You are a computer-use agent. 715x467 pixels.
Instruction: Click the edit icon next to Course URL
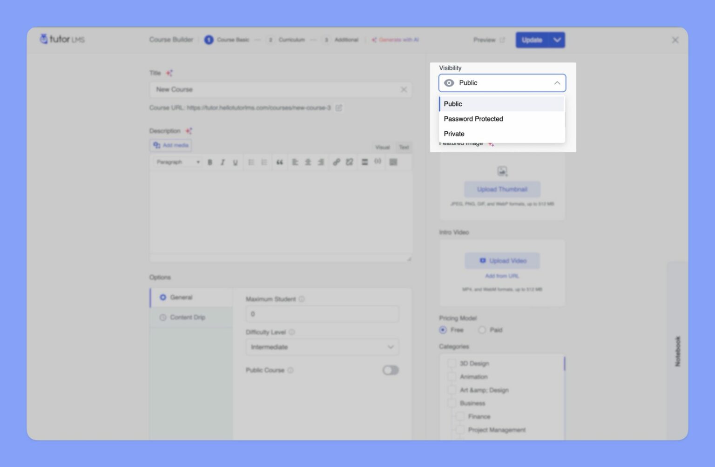coord(339,108)
